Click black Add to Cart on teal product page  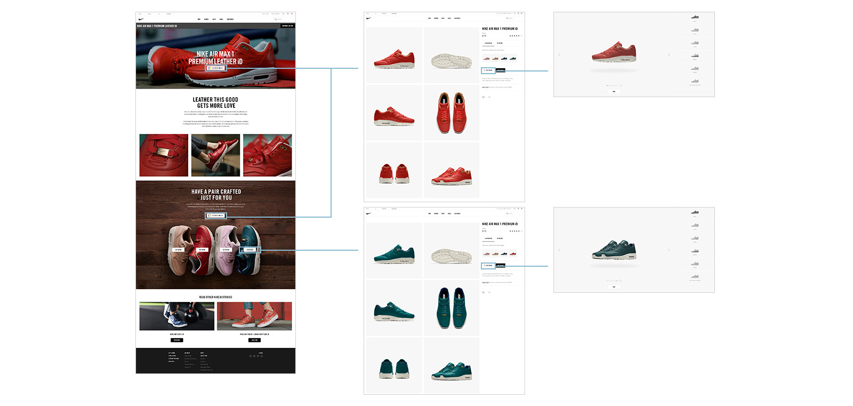(501, 266)
